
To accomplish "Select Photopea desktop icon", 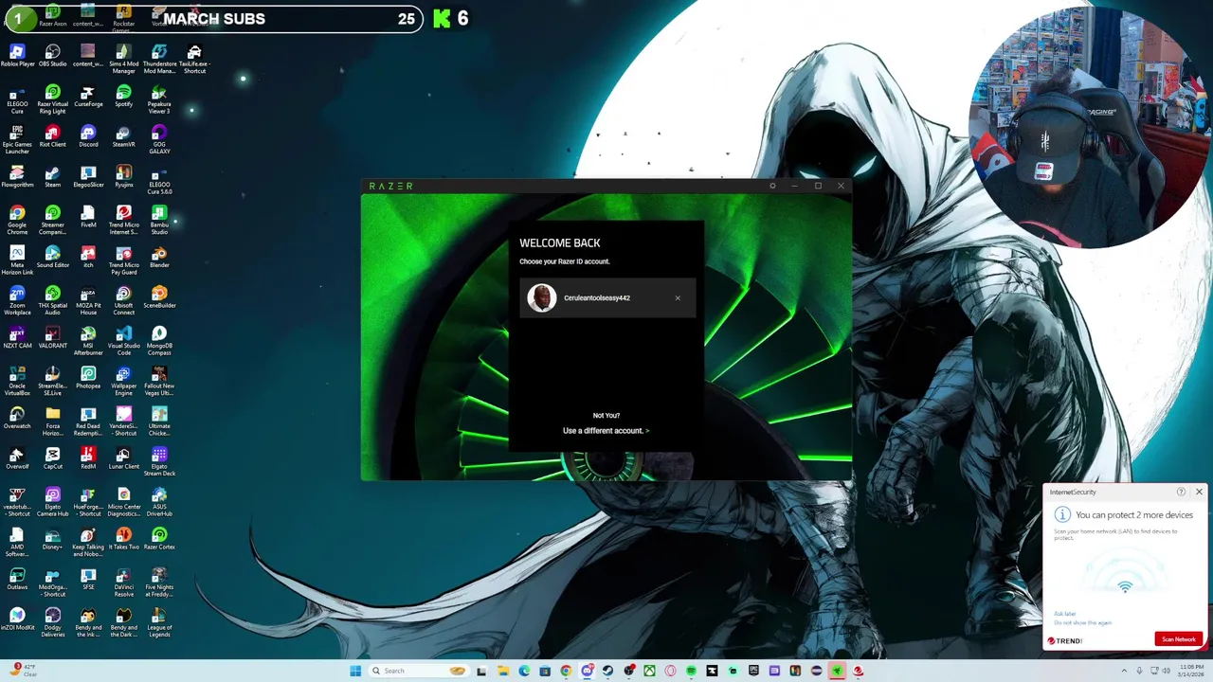I will (88, 378).
